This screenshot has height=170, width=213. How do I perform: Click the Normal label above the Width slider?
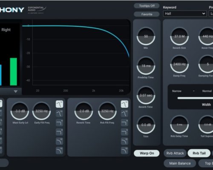click(207, 91)
